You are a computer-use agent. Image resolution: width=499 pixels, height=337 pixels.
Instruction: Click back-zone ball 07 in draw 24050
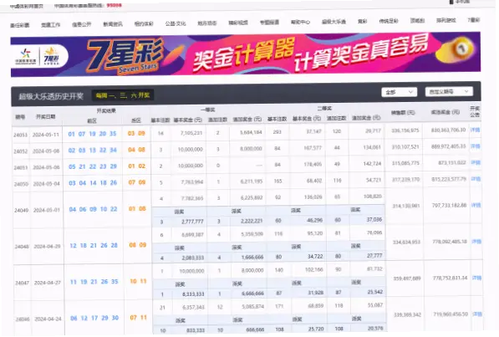click(132, 182)
